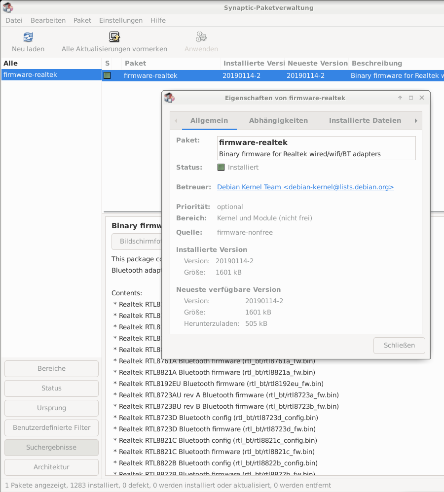Viewport: 444px width, 492px height.
Task: Sort by the Neueste Version column header
Action: 317,63
